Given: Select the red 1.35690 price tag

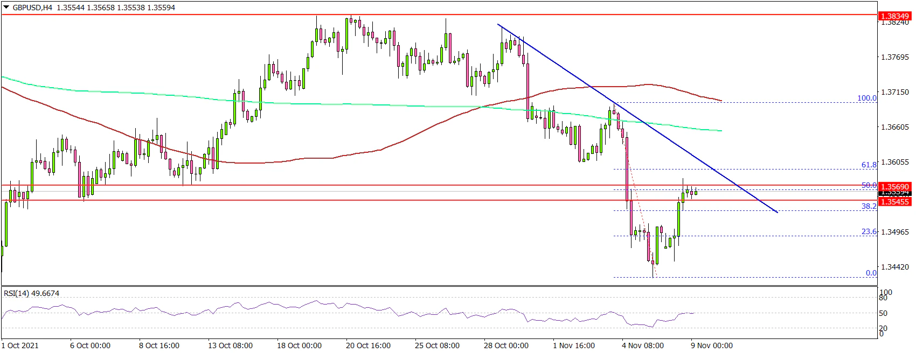Looking at the screenshot, I should tap(894, 187).
